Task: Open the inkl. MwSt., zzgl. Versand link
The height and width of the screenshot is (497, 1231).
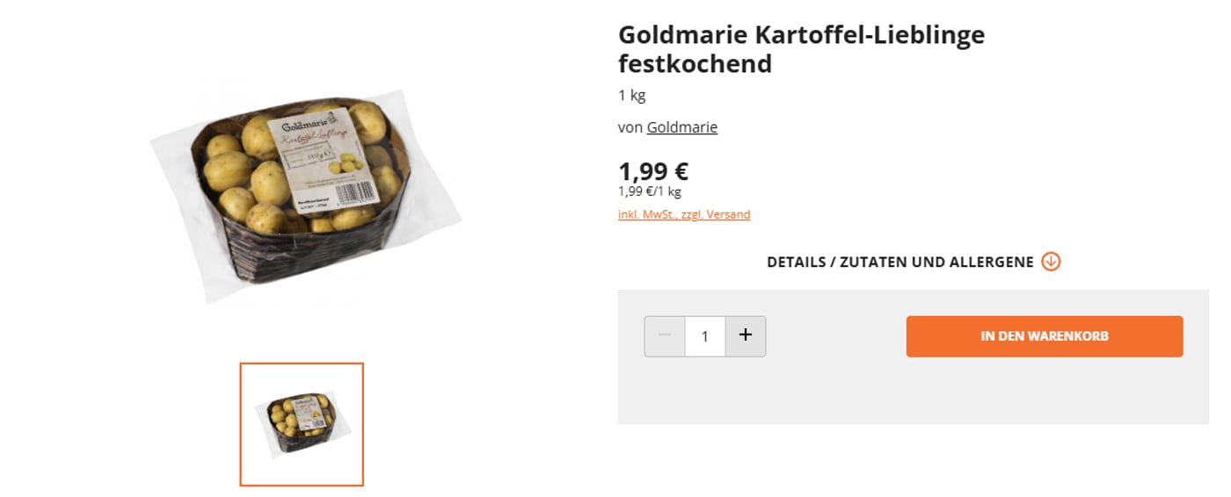Action: [x=684, y=214]
